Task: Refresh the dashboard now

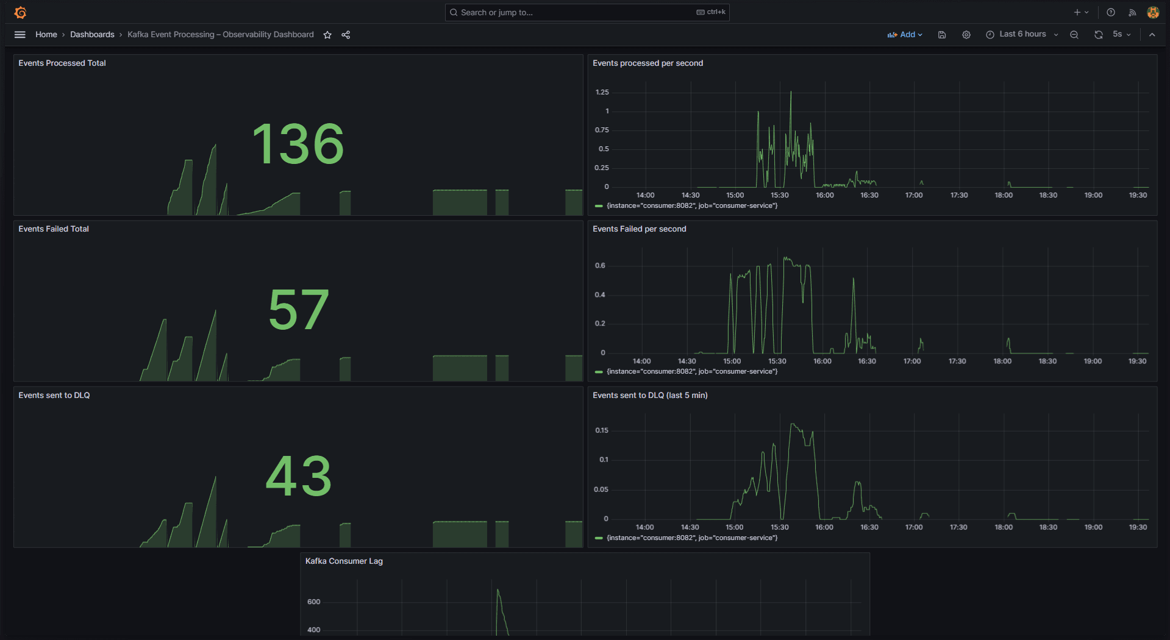Action: [1099, 35]
